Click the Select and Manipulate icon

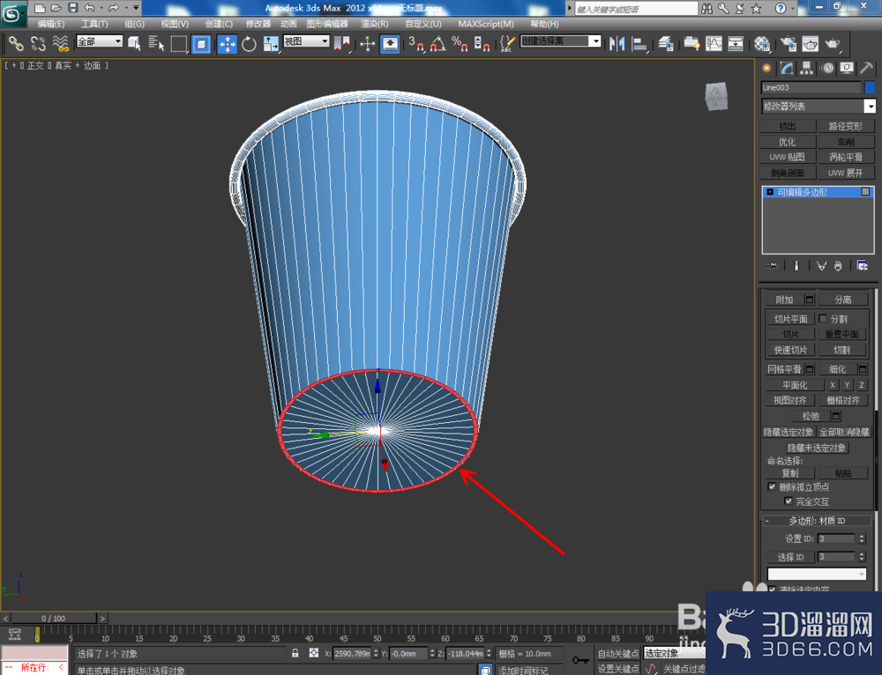click(367, 43)
